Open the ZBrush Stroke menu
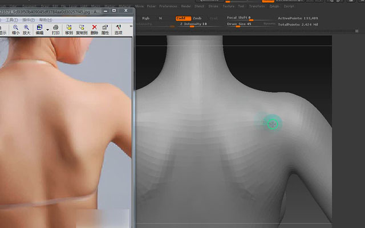This screenshot has height=228, width=365. pyautogui.click(x=213, y=6)
